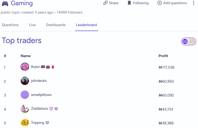The width and height of the screenshot is (198, 128).
Task: Click the Share link icon
Action: 106,3
